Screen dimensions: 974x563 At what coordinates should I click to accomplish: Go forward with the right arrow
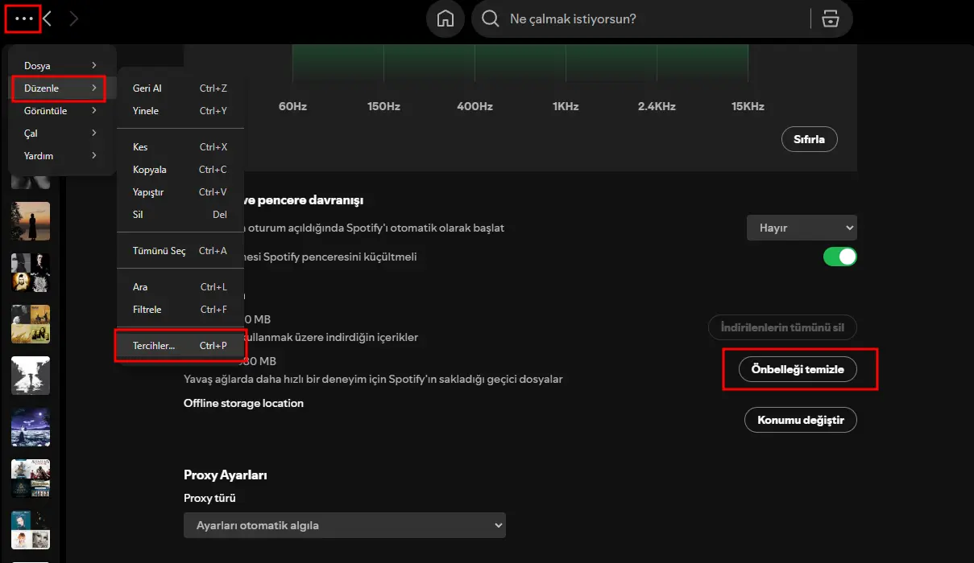click(x=74, y=18)
